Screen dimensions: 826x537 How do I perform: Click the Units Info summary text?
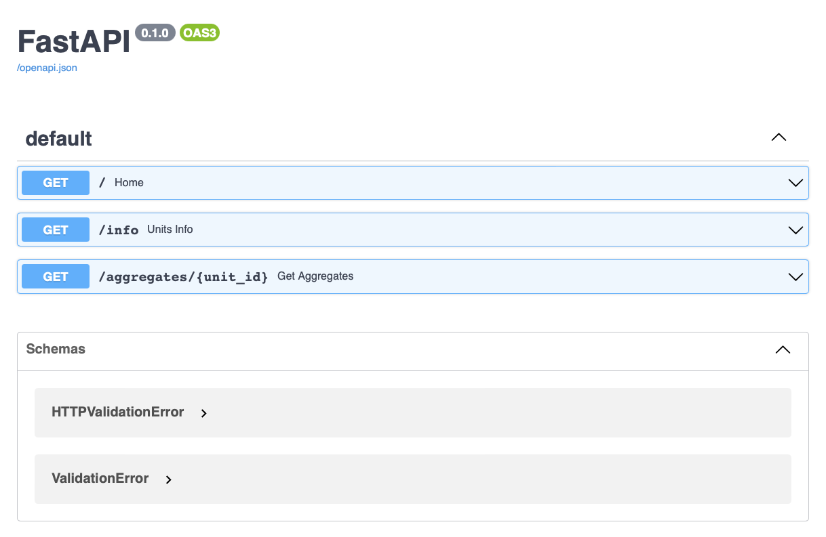(170, 230)
